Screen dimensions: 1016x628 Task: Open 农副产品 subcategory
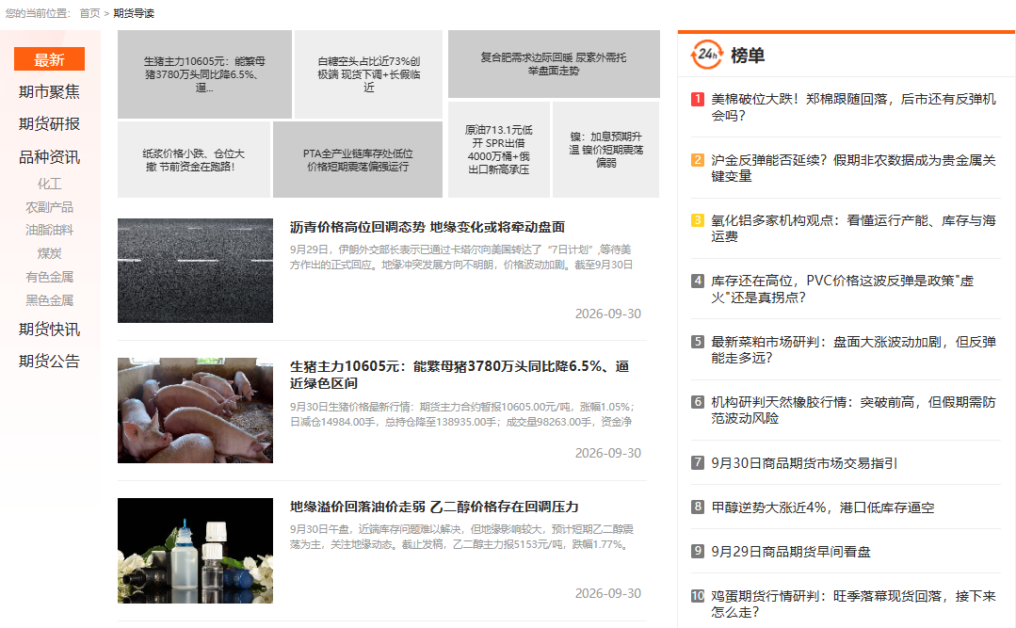coord(49,207)
